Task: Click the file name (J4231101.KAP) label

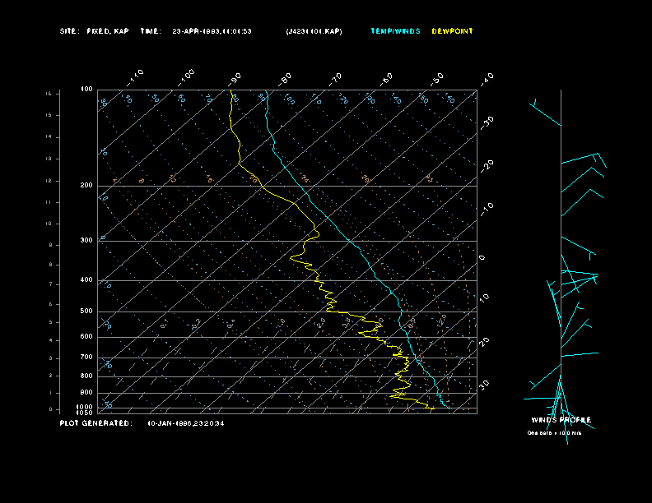Action: click(x=314, y=31)
